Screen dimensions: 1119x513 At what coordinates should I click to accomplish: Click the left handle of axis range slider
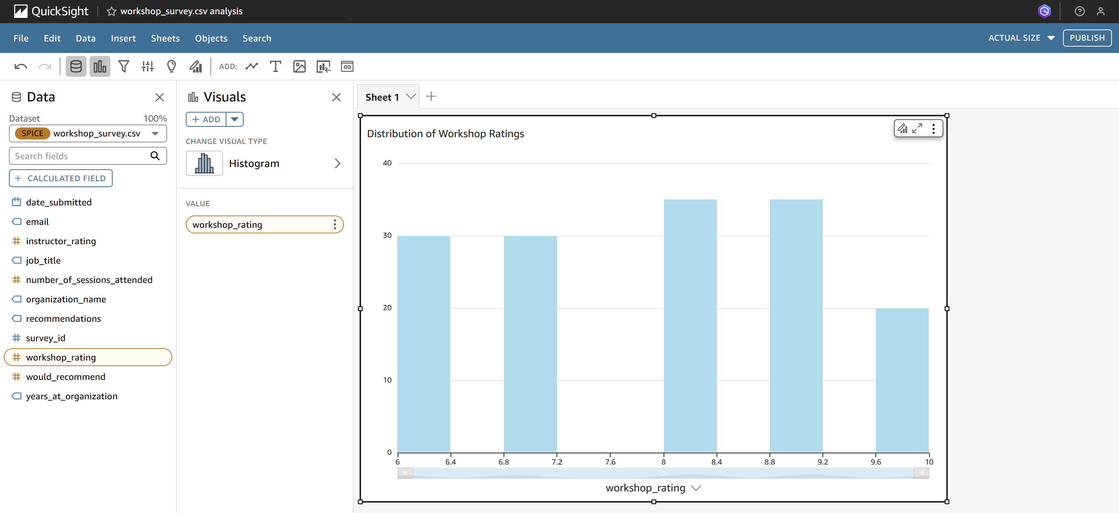[x=405, y=473]
